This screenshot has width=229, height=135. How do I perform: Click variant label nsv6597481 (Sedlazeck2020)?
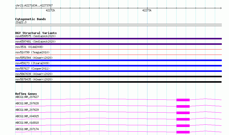36,41
